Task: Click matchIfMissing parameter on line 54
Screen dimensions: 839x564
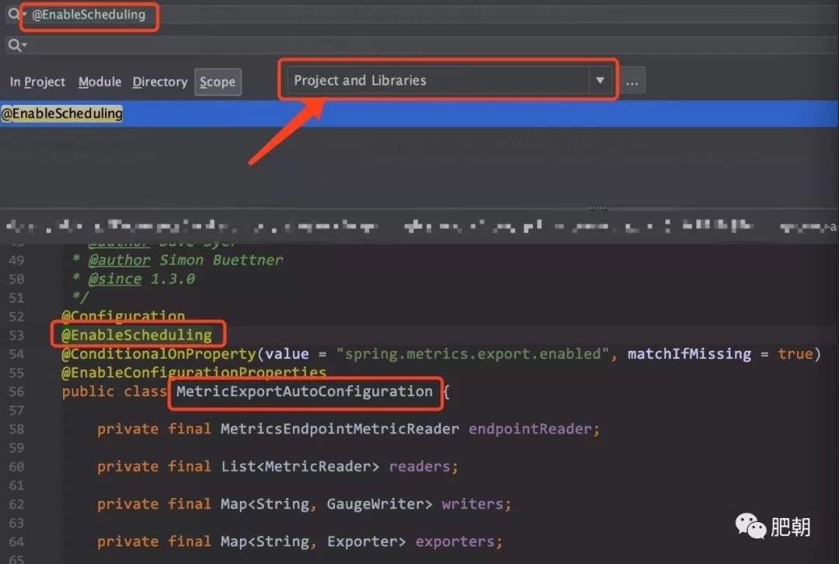Action: pyautogui.click(x=689, y=353)
